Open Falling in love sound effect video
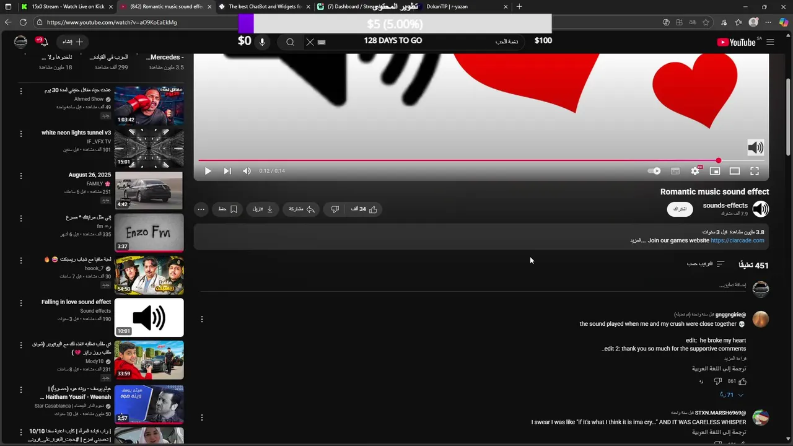 [x=149, y=317]
